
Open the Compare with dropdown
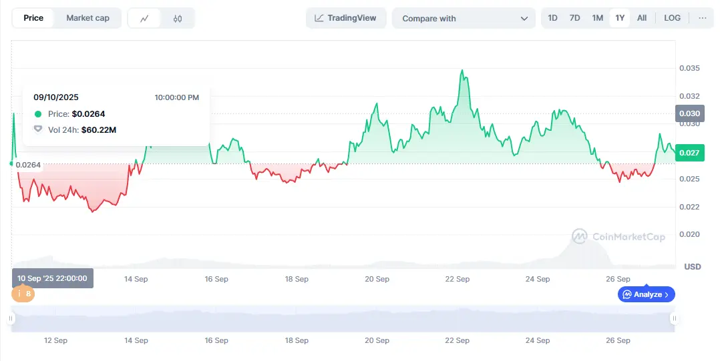pos(464,19)
